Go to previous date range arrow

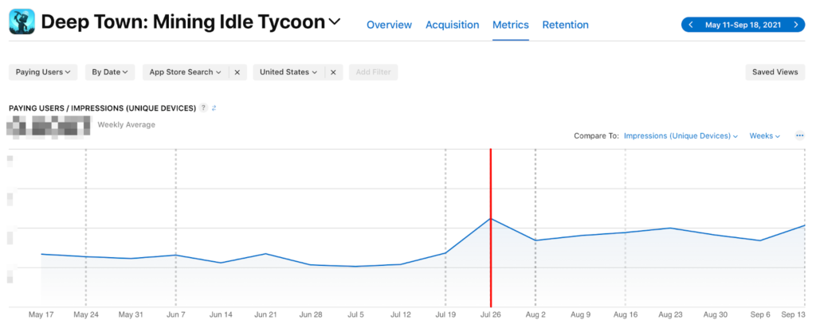(691, 25)
